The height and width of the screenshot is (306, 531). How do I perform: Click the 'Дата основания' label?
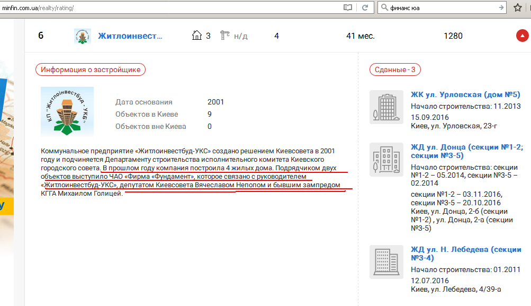pos(143,102)
